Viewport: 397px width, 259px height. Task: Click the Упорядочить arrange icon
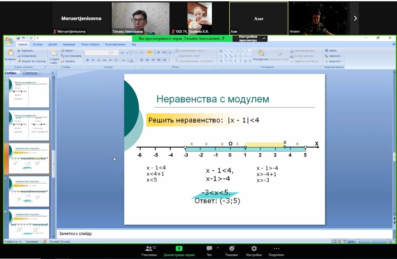tap(261, 53)
